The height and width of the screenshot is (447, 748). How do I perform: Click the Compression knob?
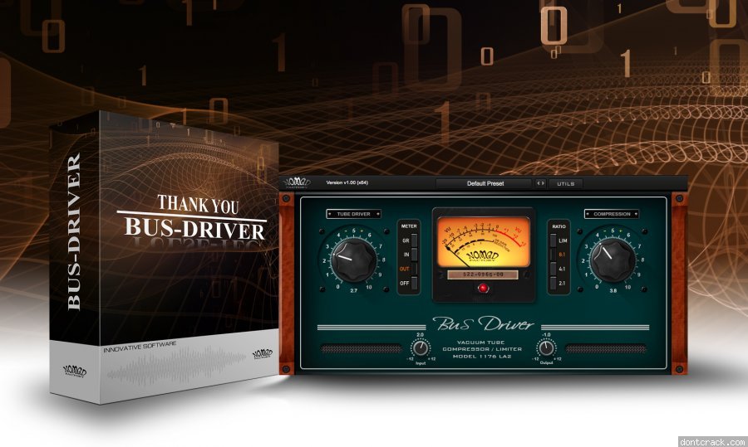[x=612, y=260]
